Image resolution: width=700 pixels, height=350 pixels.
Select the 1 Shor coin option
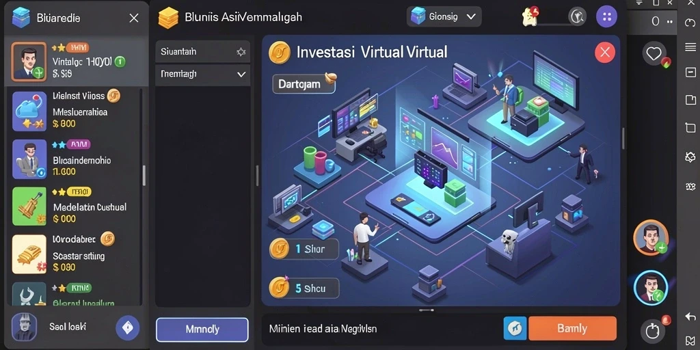[304, 249]
